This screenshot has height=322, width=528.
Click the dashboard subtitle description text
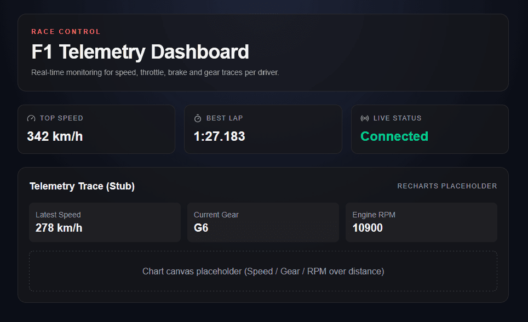(x=156, y=72)
